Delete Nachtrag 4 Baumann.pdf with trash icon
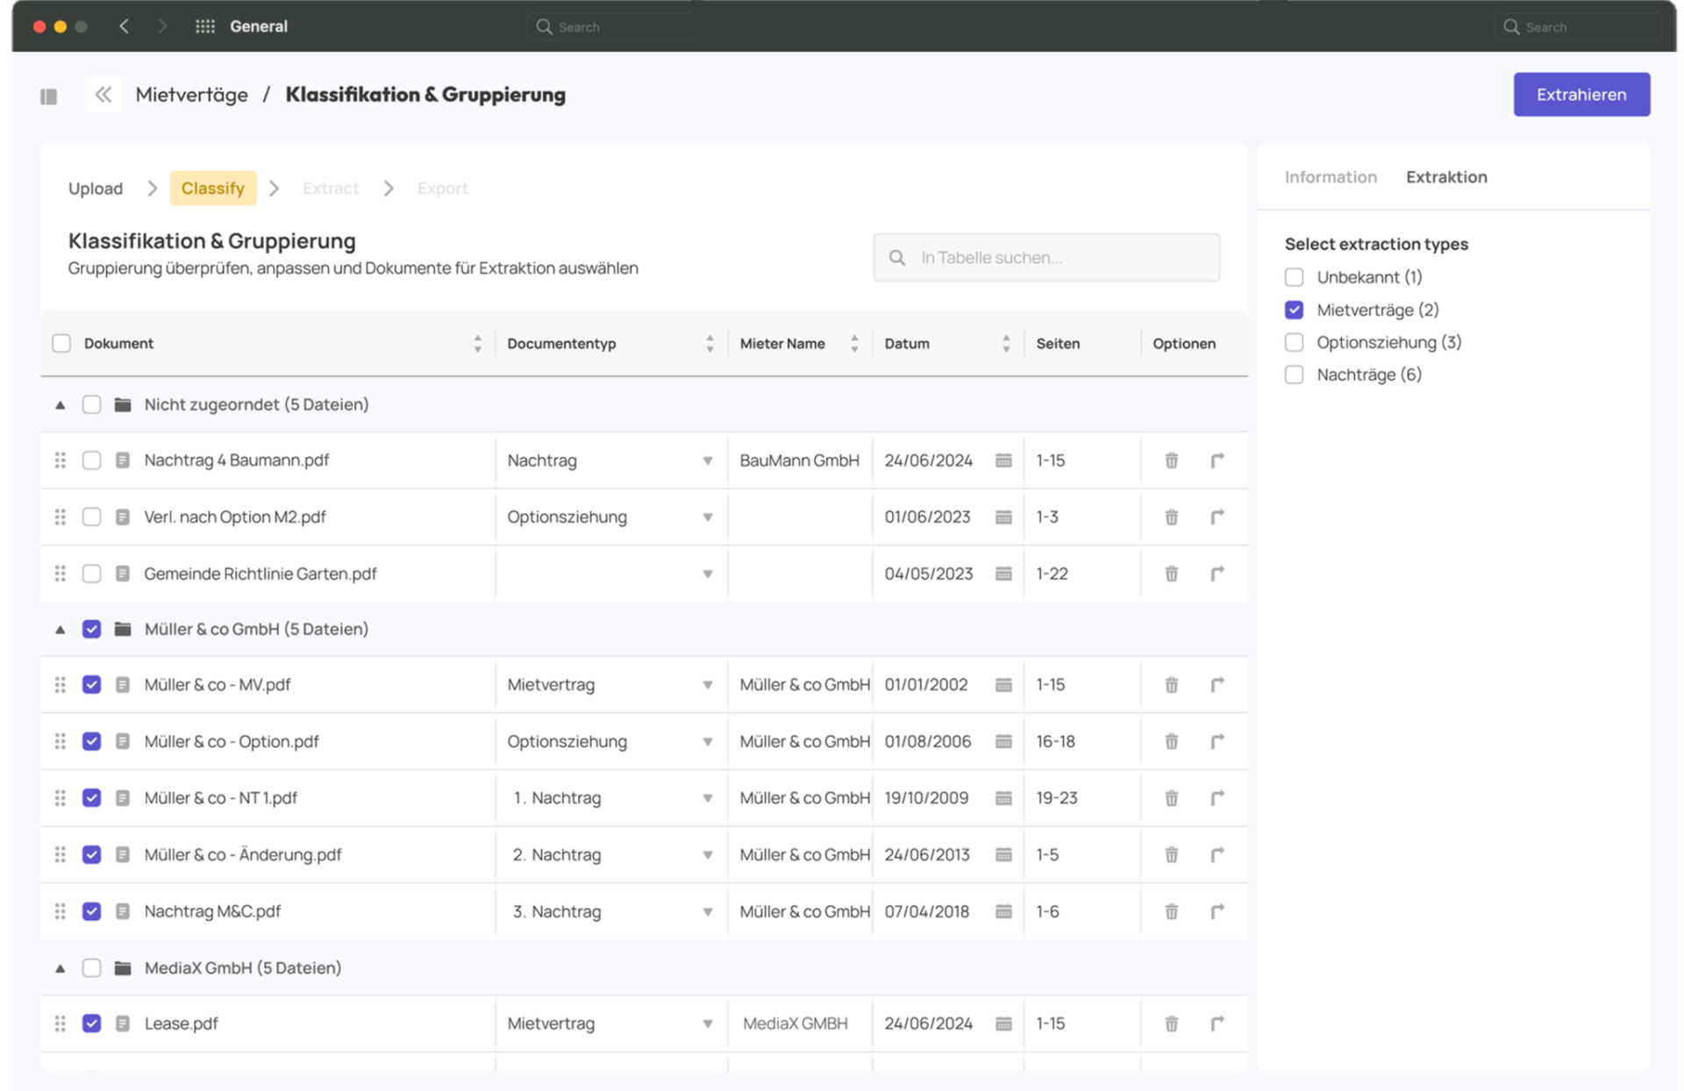 pos(1171,460)
